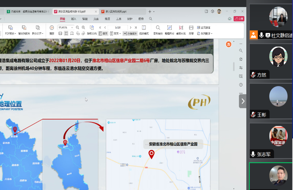Jump to the first page arrow
Image resolution: width=293 pixels, height=190 pixels.
click(100, 27)
